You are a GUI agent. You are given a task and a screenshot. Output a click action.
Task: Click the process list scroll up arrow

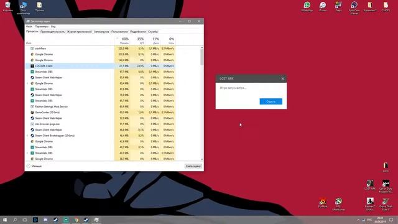202,47
